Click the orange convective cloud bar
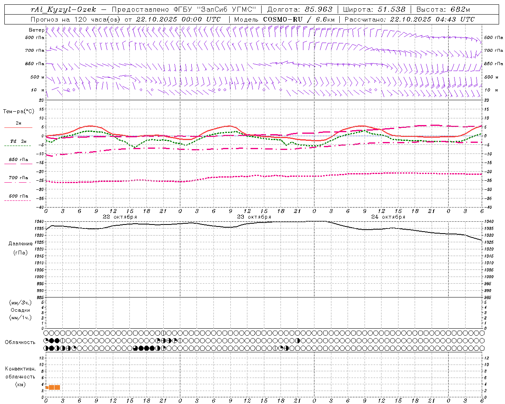This screenshot has width=505, height=404. (53, 387)
